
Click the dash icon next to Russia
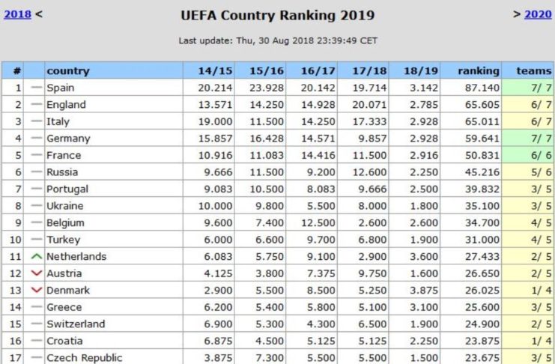pyautogui.click(x=35, y=172)
